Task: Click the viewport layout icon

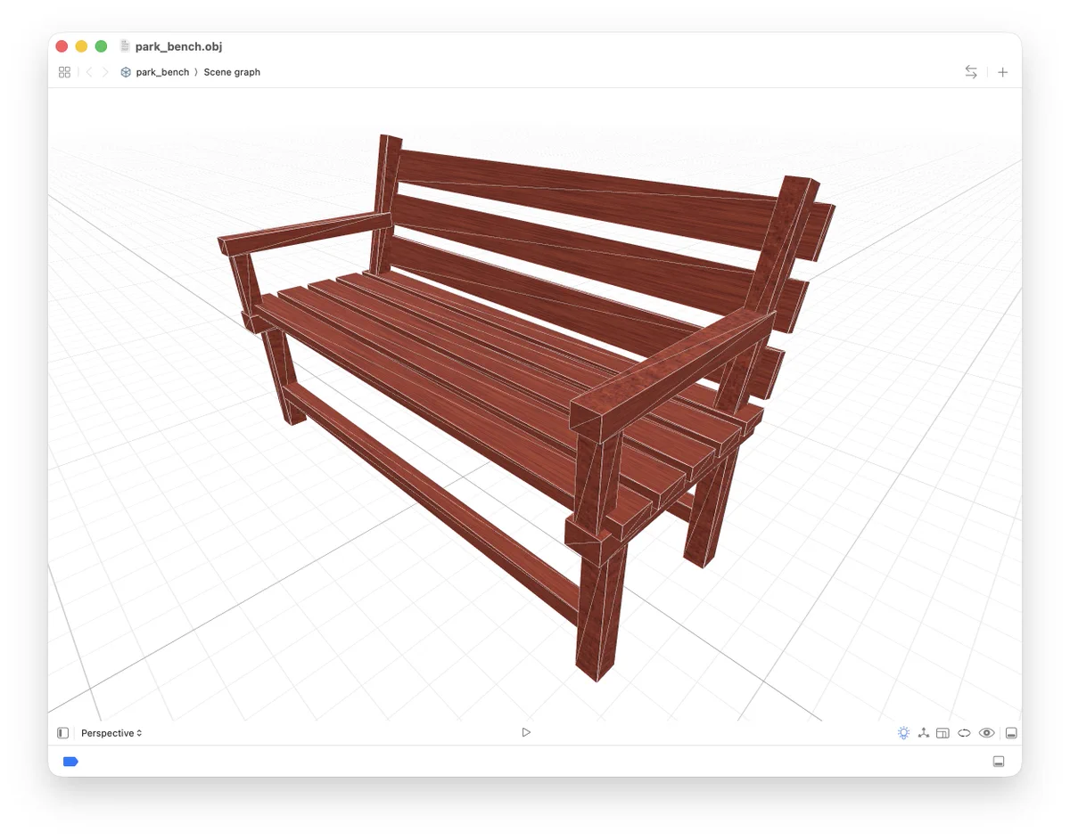Action: tap(942, 733)
